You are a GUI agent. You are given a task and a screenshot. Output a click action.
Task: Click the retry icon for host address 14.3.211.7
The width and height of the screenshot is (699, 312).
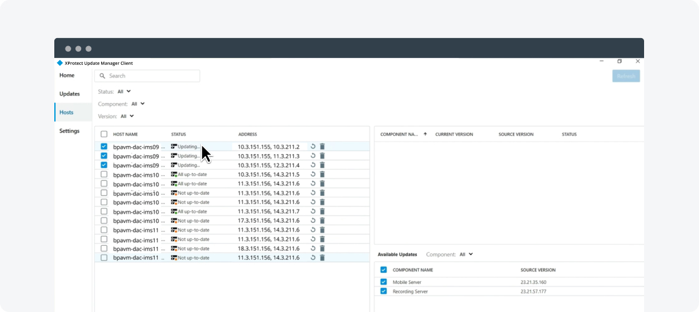[x=313, y=212]
